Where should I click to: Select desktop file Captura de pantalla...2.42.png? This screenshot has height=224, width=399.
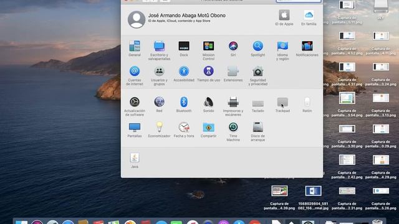coord(347,160)
